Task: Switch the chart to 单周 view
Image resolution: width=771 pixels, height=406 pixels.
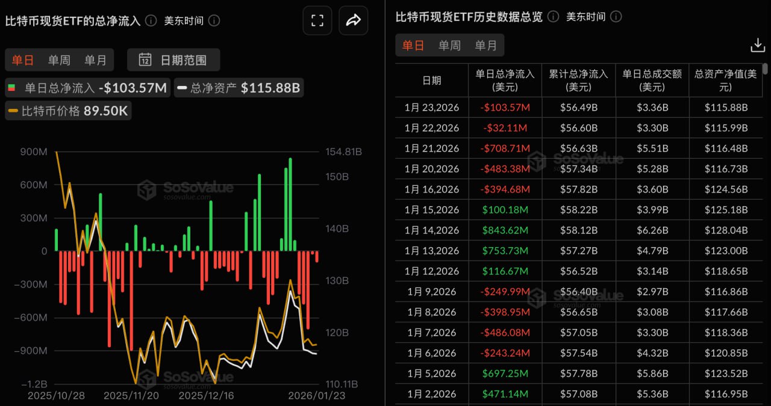Action: [58, 60]
